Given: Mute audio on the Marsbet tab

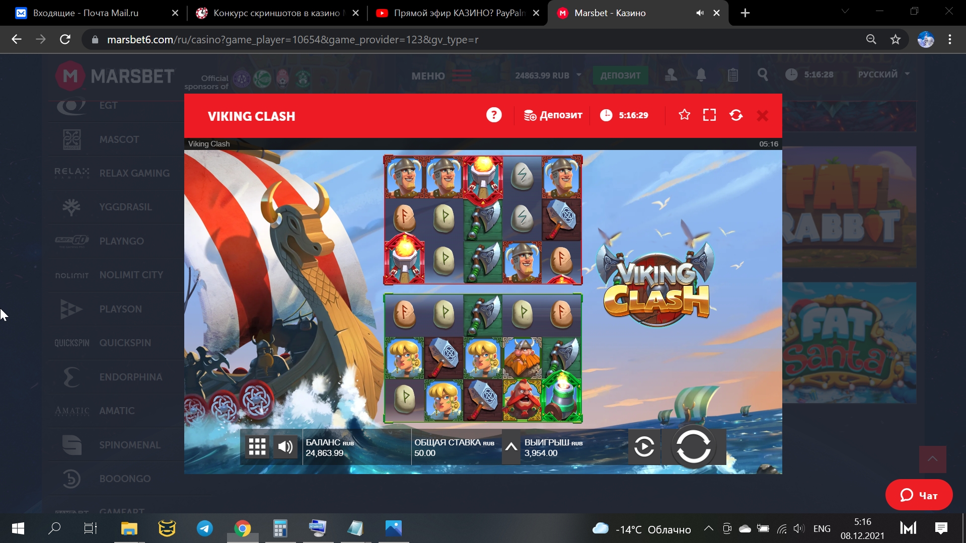Looking at the screenshot, I should tap(700, 13).
